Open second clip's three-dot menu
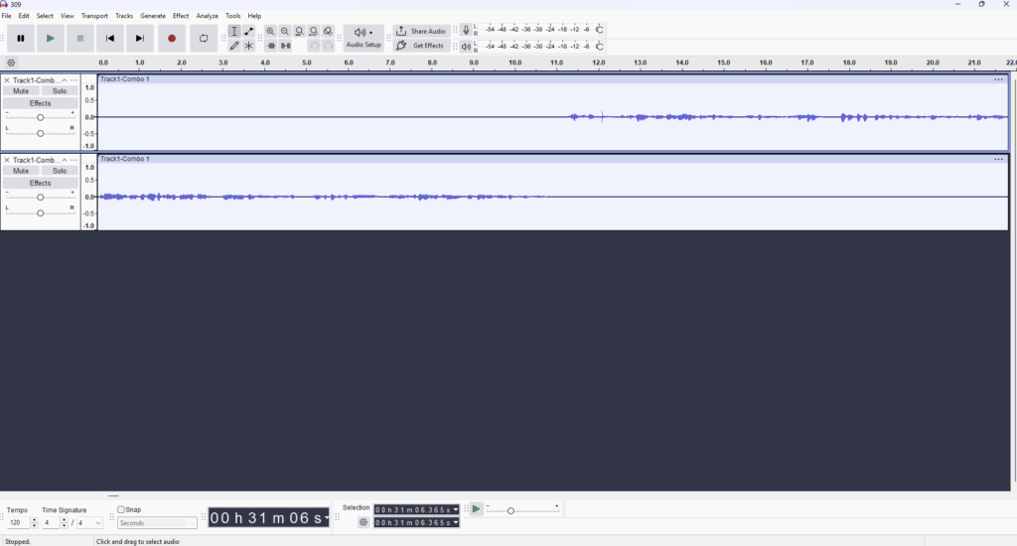 point(998,159)
